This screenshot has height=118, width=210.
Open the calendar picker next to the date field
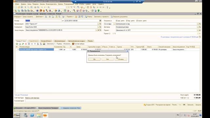[x=100, y=21]
